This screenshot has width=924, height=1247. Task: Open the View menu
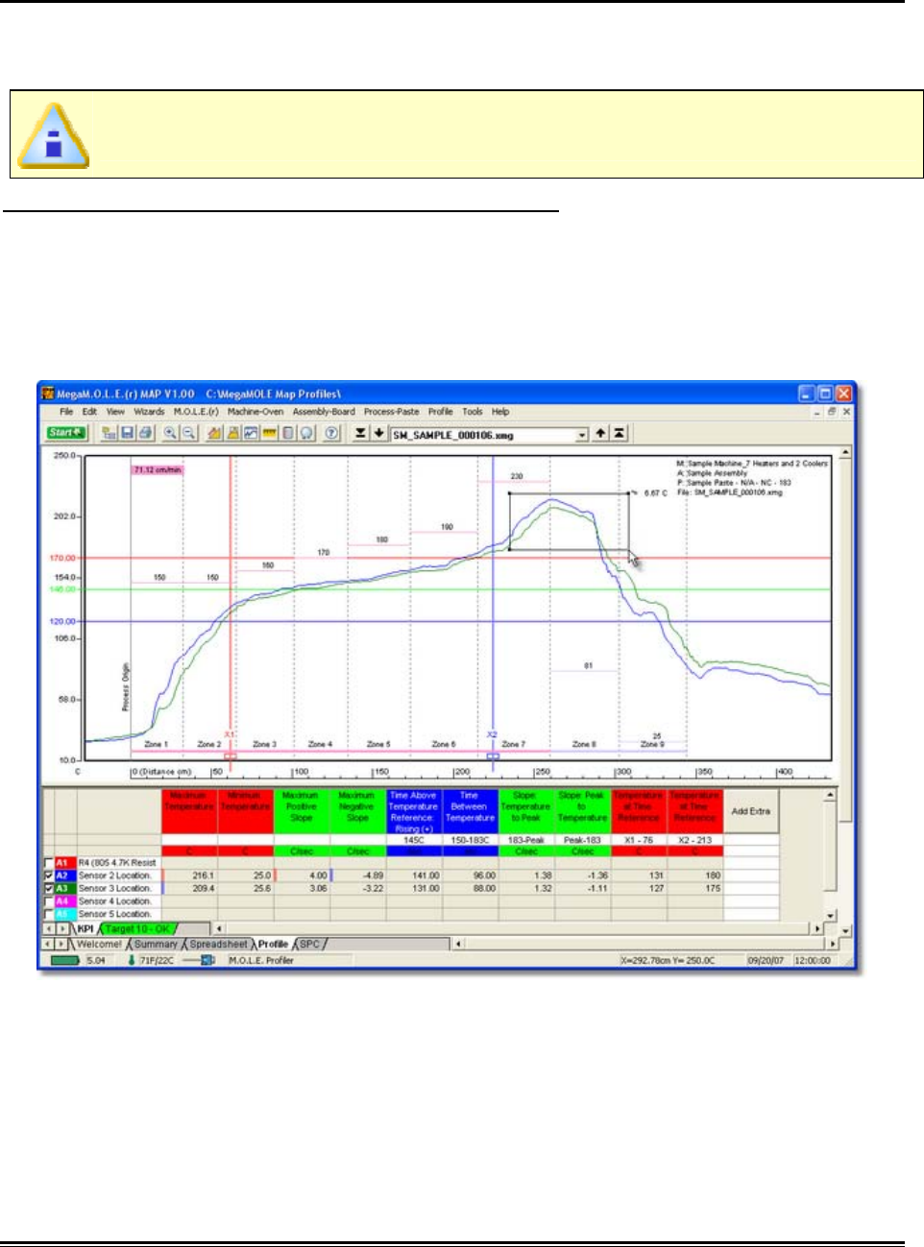pyautogui.click(x=115, y=411)
